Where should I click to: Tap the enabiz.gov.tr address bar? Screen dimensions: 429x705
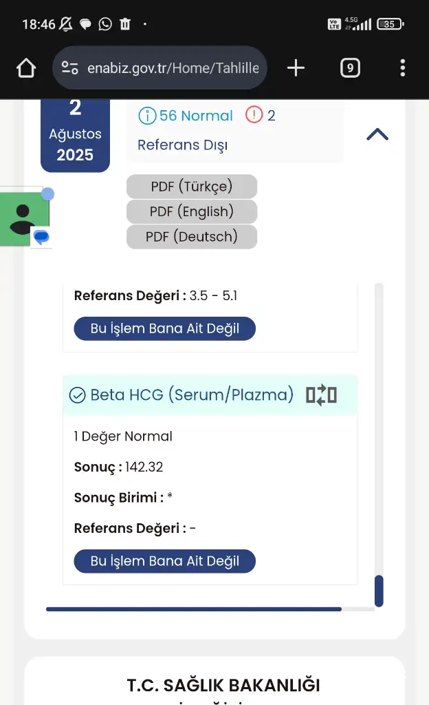pyautogui.click(x=172, y=68)
